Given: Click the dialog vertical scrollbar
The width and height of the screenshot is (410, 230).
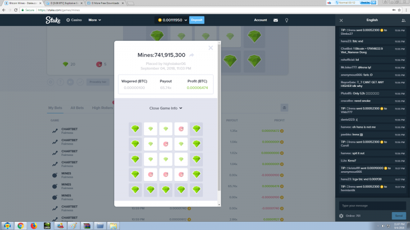Looking at the screenshot, I should (x=219, y=118).
